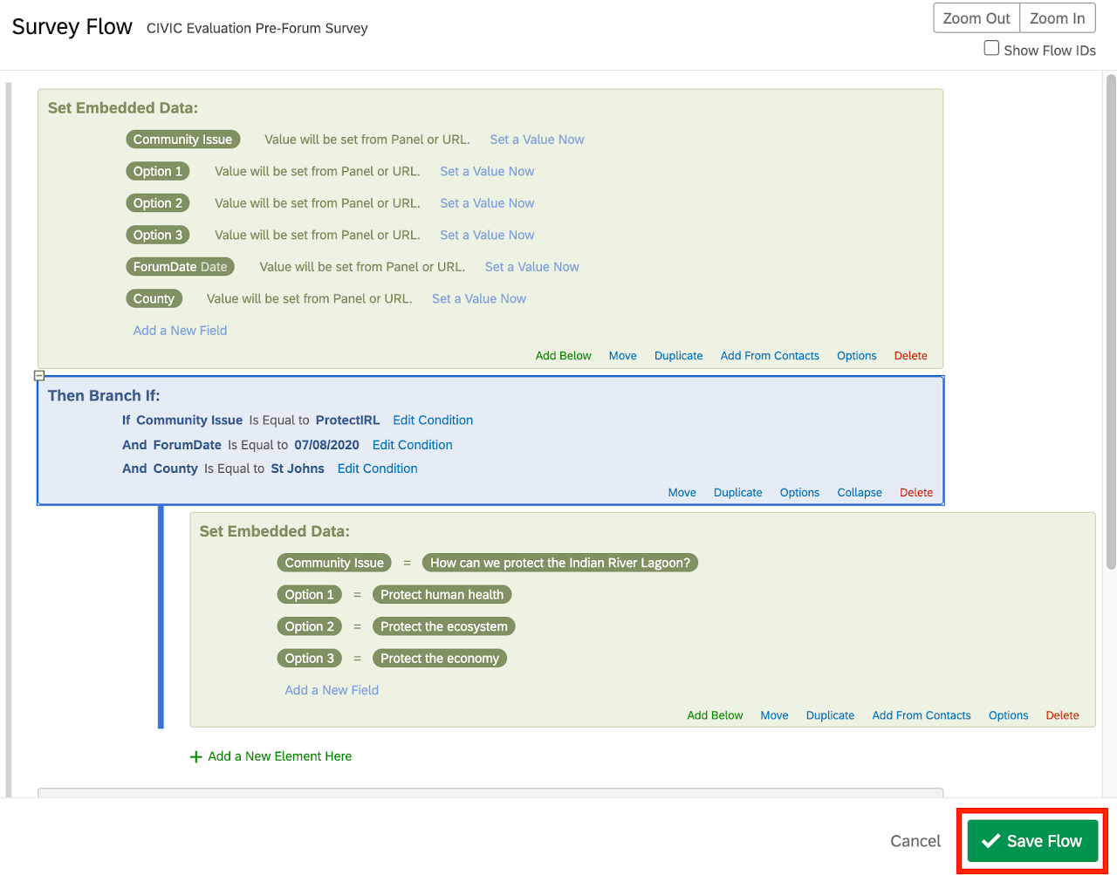
Task: Edit the 'Protect human health' value
Action: tap(442, 595)
